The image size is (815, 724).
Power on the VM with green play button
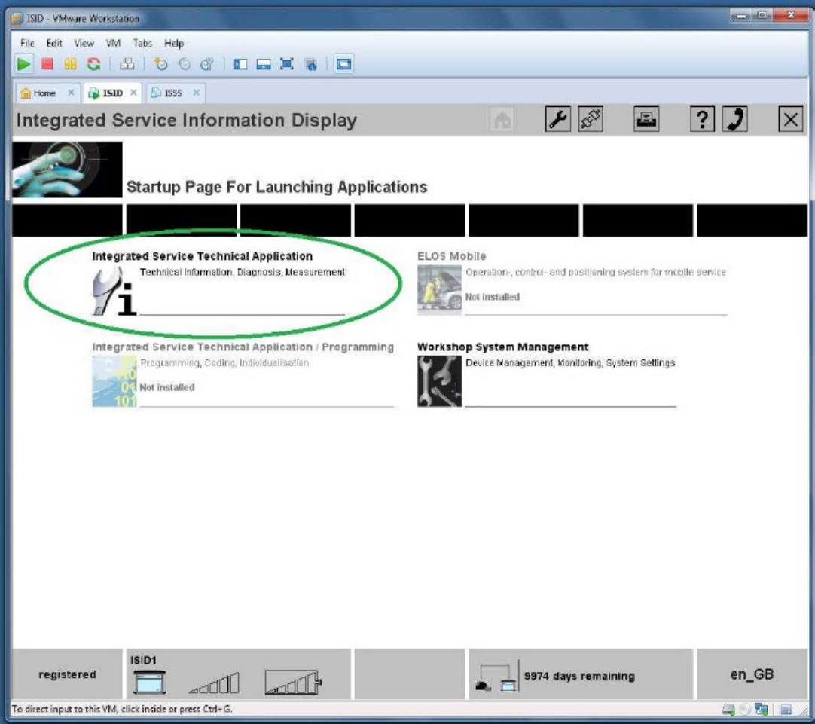coord(23,64)
